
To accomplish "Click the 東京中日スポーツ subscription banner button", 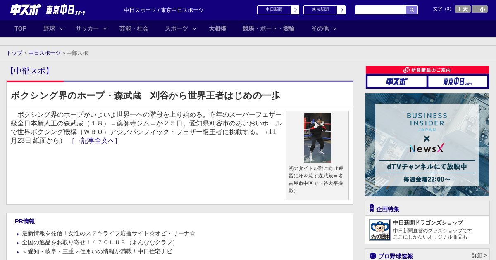I will click(458, 81).
